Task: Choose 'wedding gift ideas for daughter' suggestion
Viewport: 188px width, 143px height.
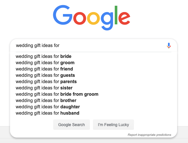Action: click(x=94, y=107)
